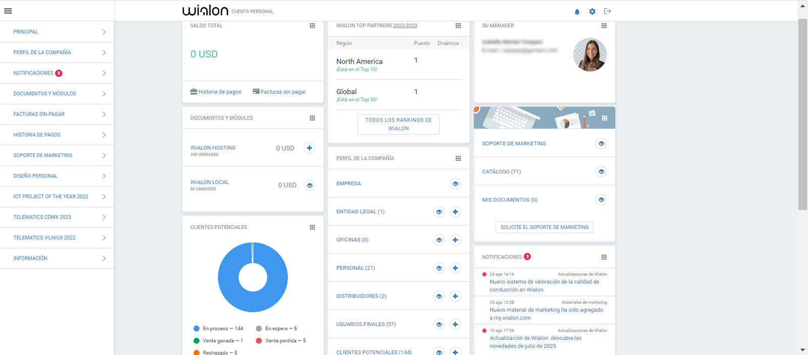The width and height of the screenshot is (808, 355).
Task: Click the page vertical scrollbar
Action: [803, 114]
